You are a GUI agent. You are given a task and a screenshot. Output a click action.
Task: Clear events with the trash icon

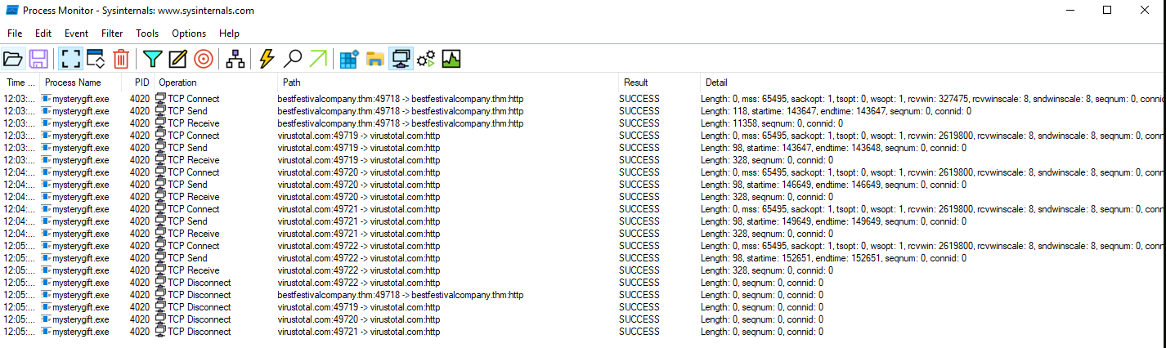coord(121,59)
